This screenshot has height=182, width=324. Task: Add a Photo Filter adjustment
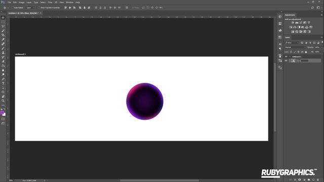click(303, 27)
